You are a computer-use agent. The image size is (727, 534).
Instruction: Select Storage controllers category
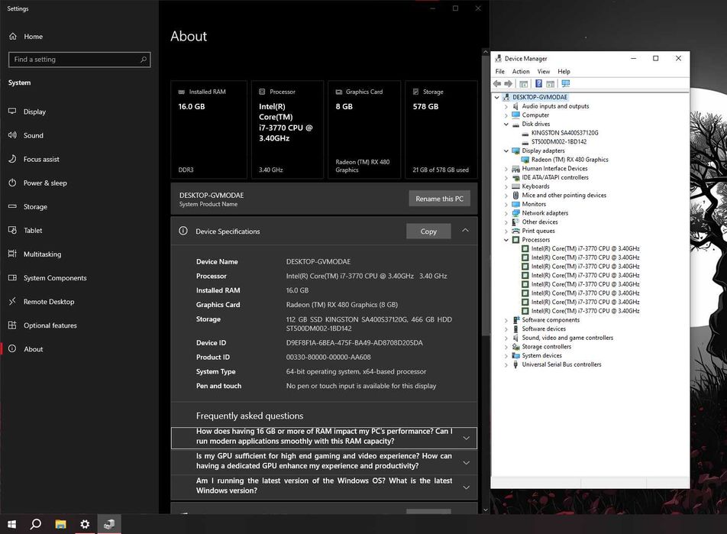click(546, 347)
